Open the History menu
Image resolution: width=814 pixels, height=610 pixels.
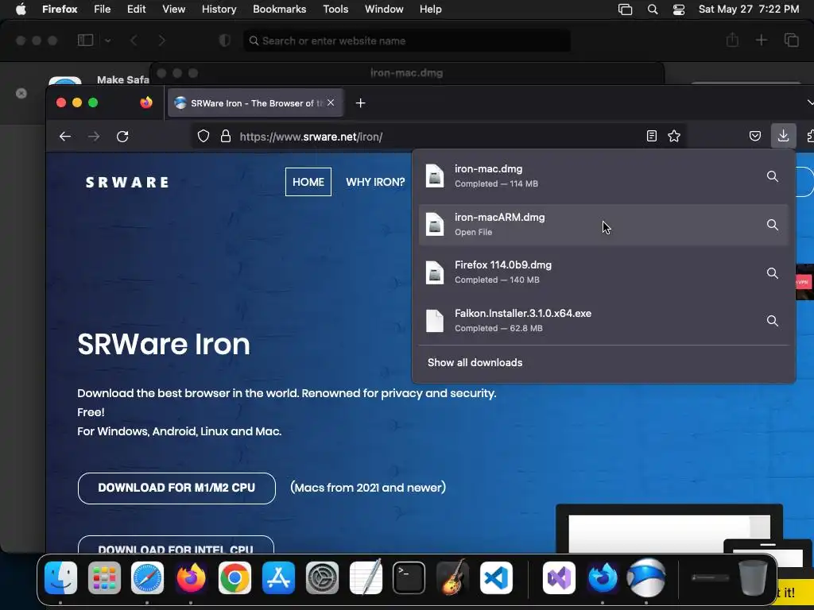click(x=219, y=10)
